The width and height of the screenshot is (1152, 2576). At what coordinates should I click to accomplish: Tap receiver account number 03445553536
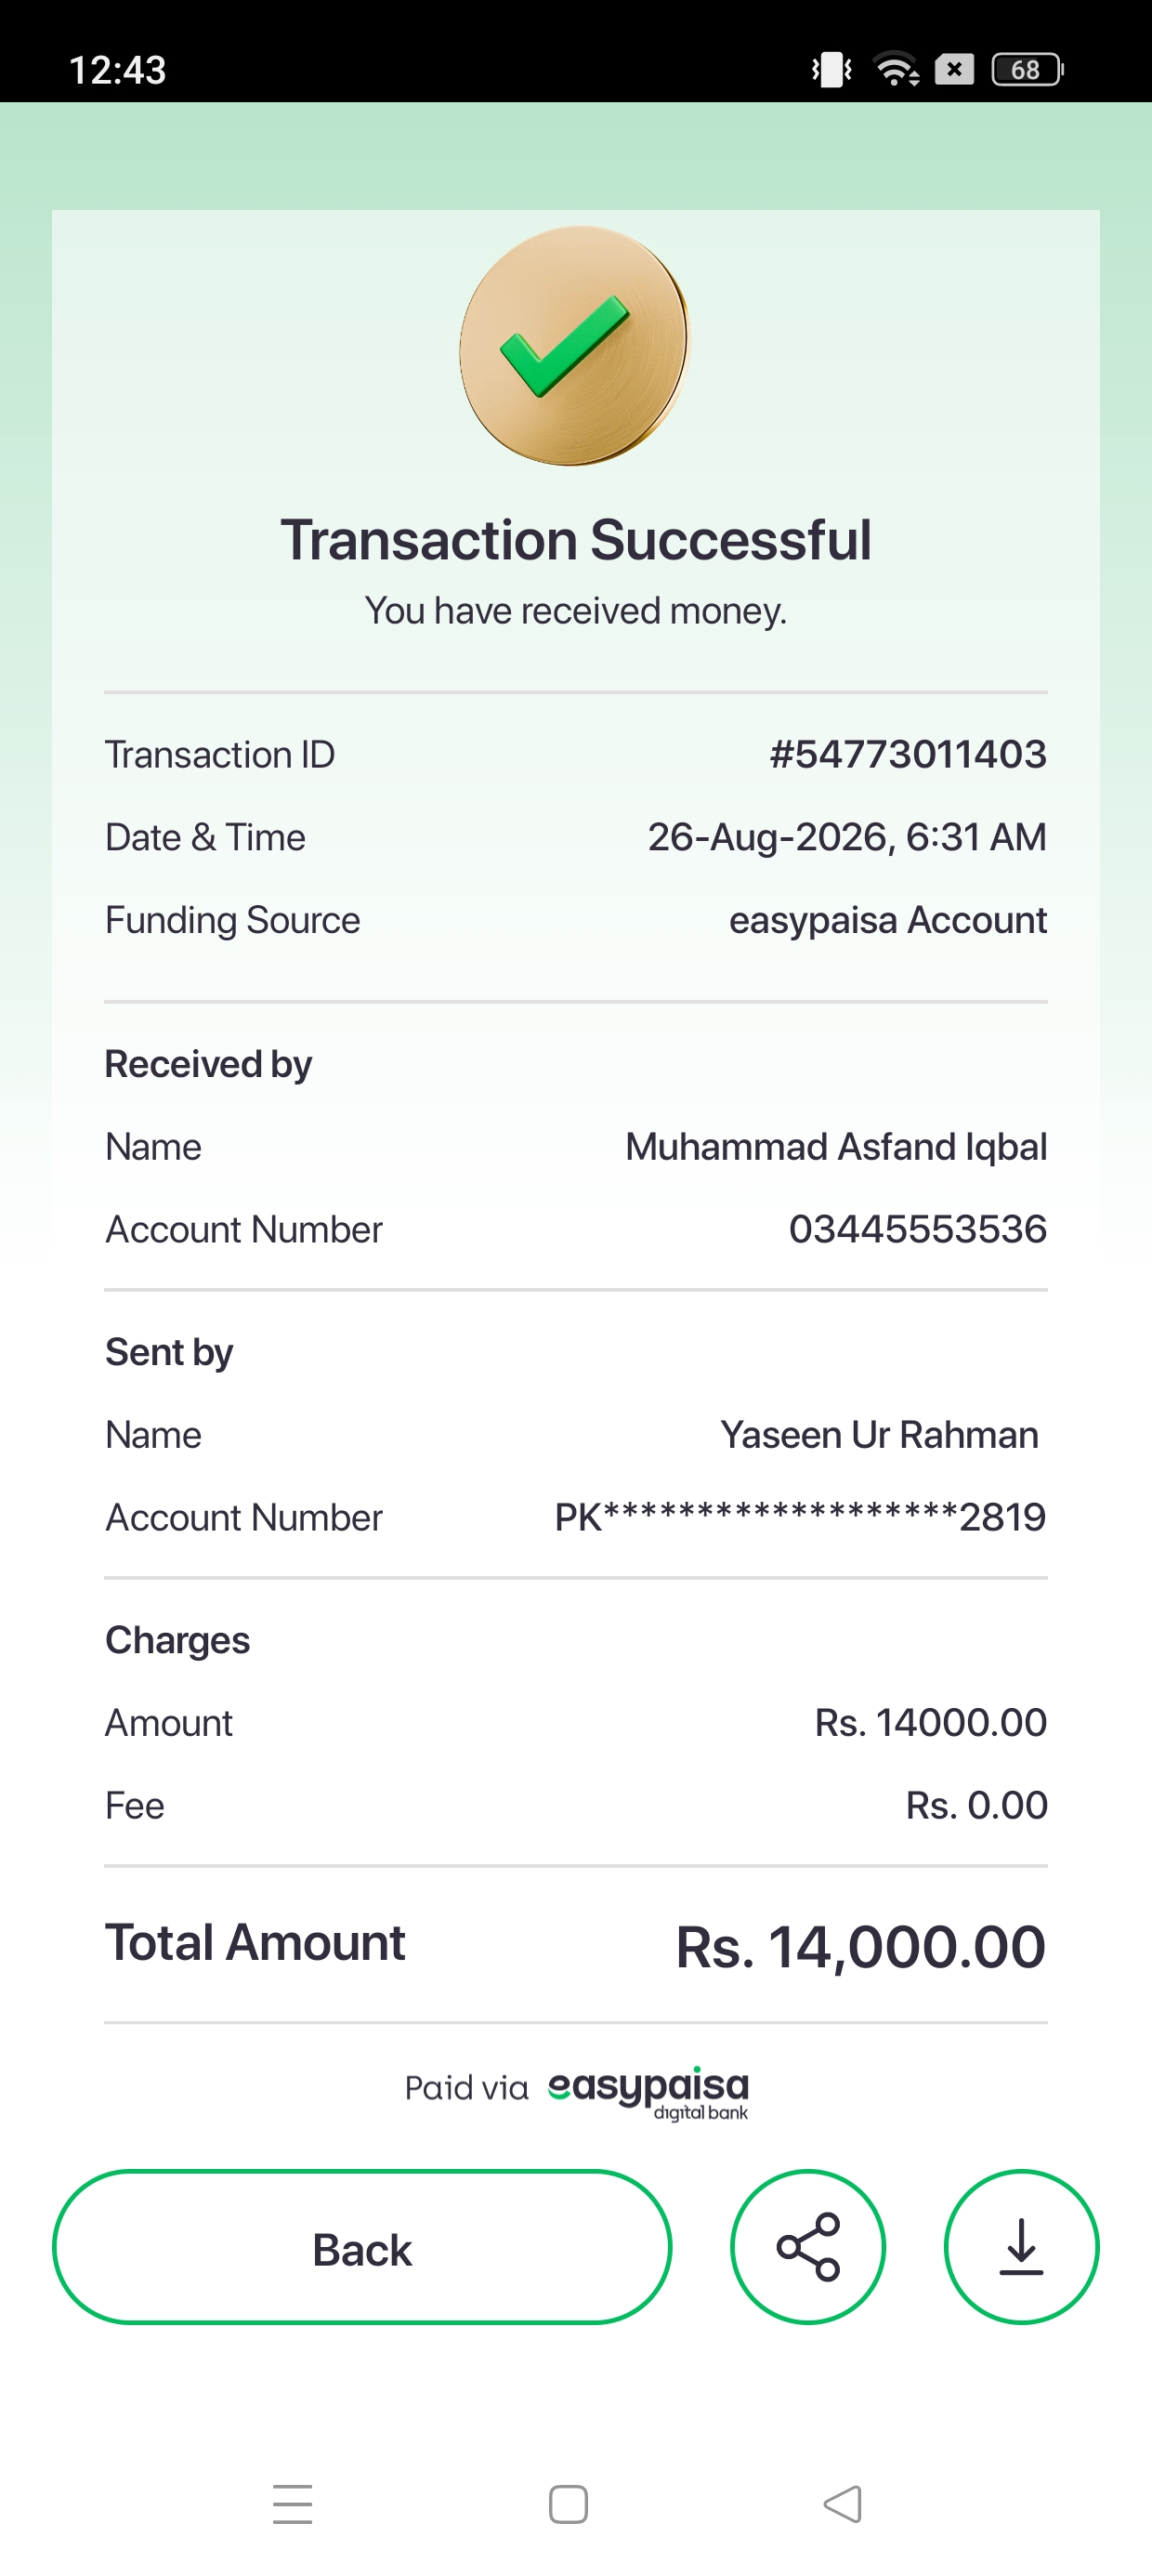pyautogui.click(x=918, y=1229)
